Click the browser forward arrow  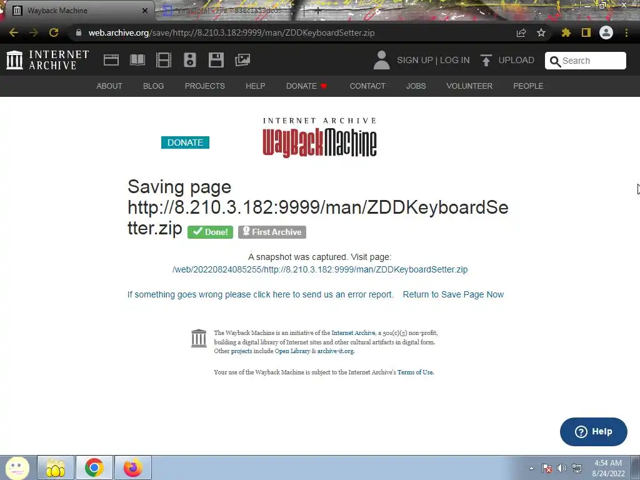point(34,32)
